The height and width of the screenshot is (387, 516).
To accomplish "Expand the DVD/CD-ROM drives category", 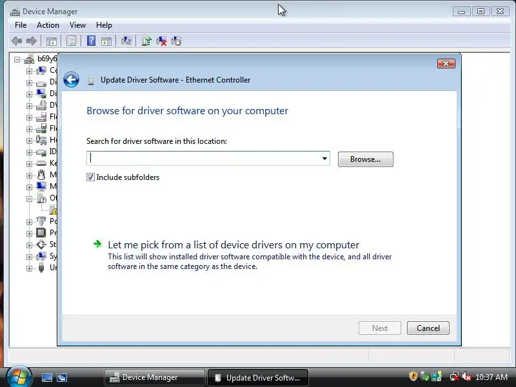I will pyautogui.click(x=29, y=106).
